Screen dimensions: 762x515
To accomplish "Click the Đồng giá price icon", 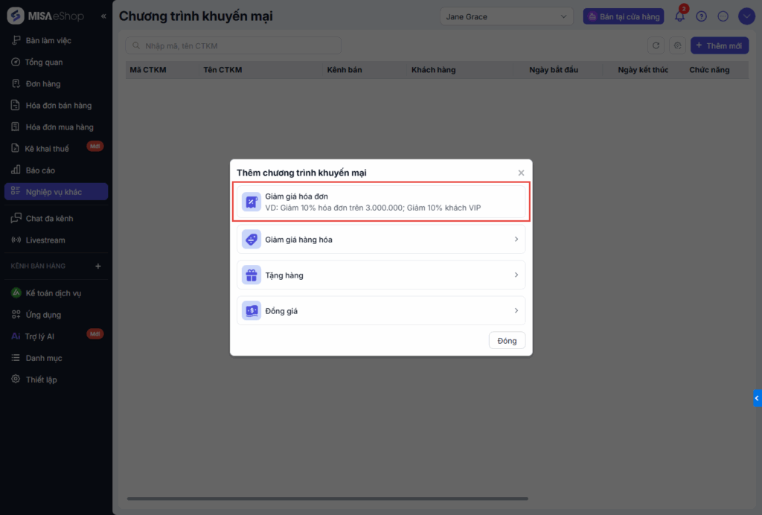I will point(252,311).
